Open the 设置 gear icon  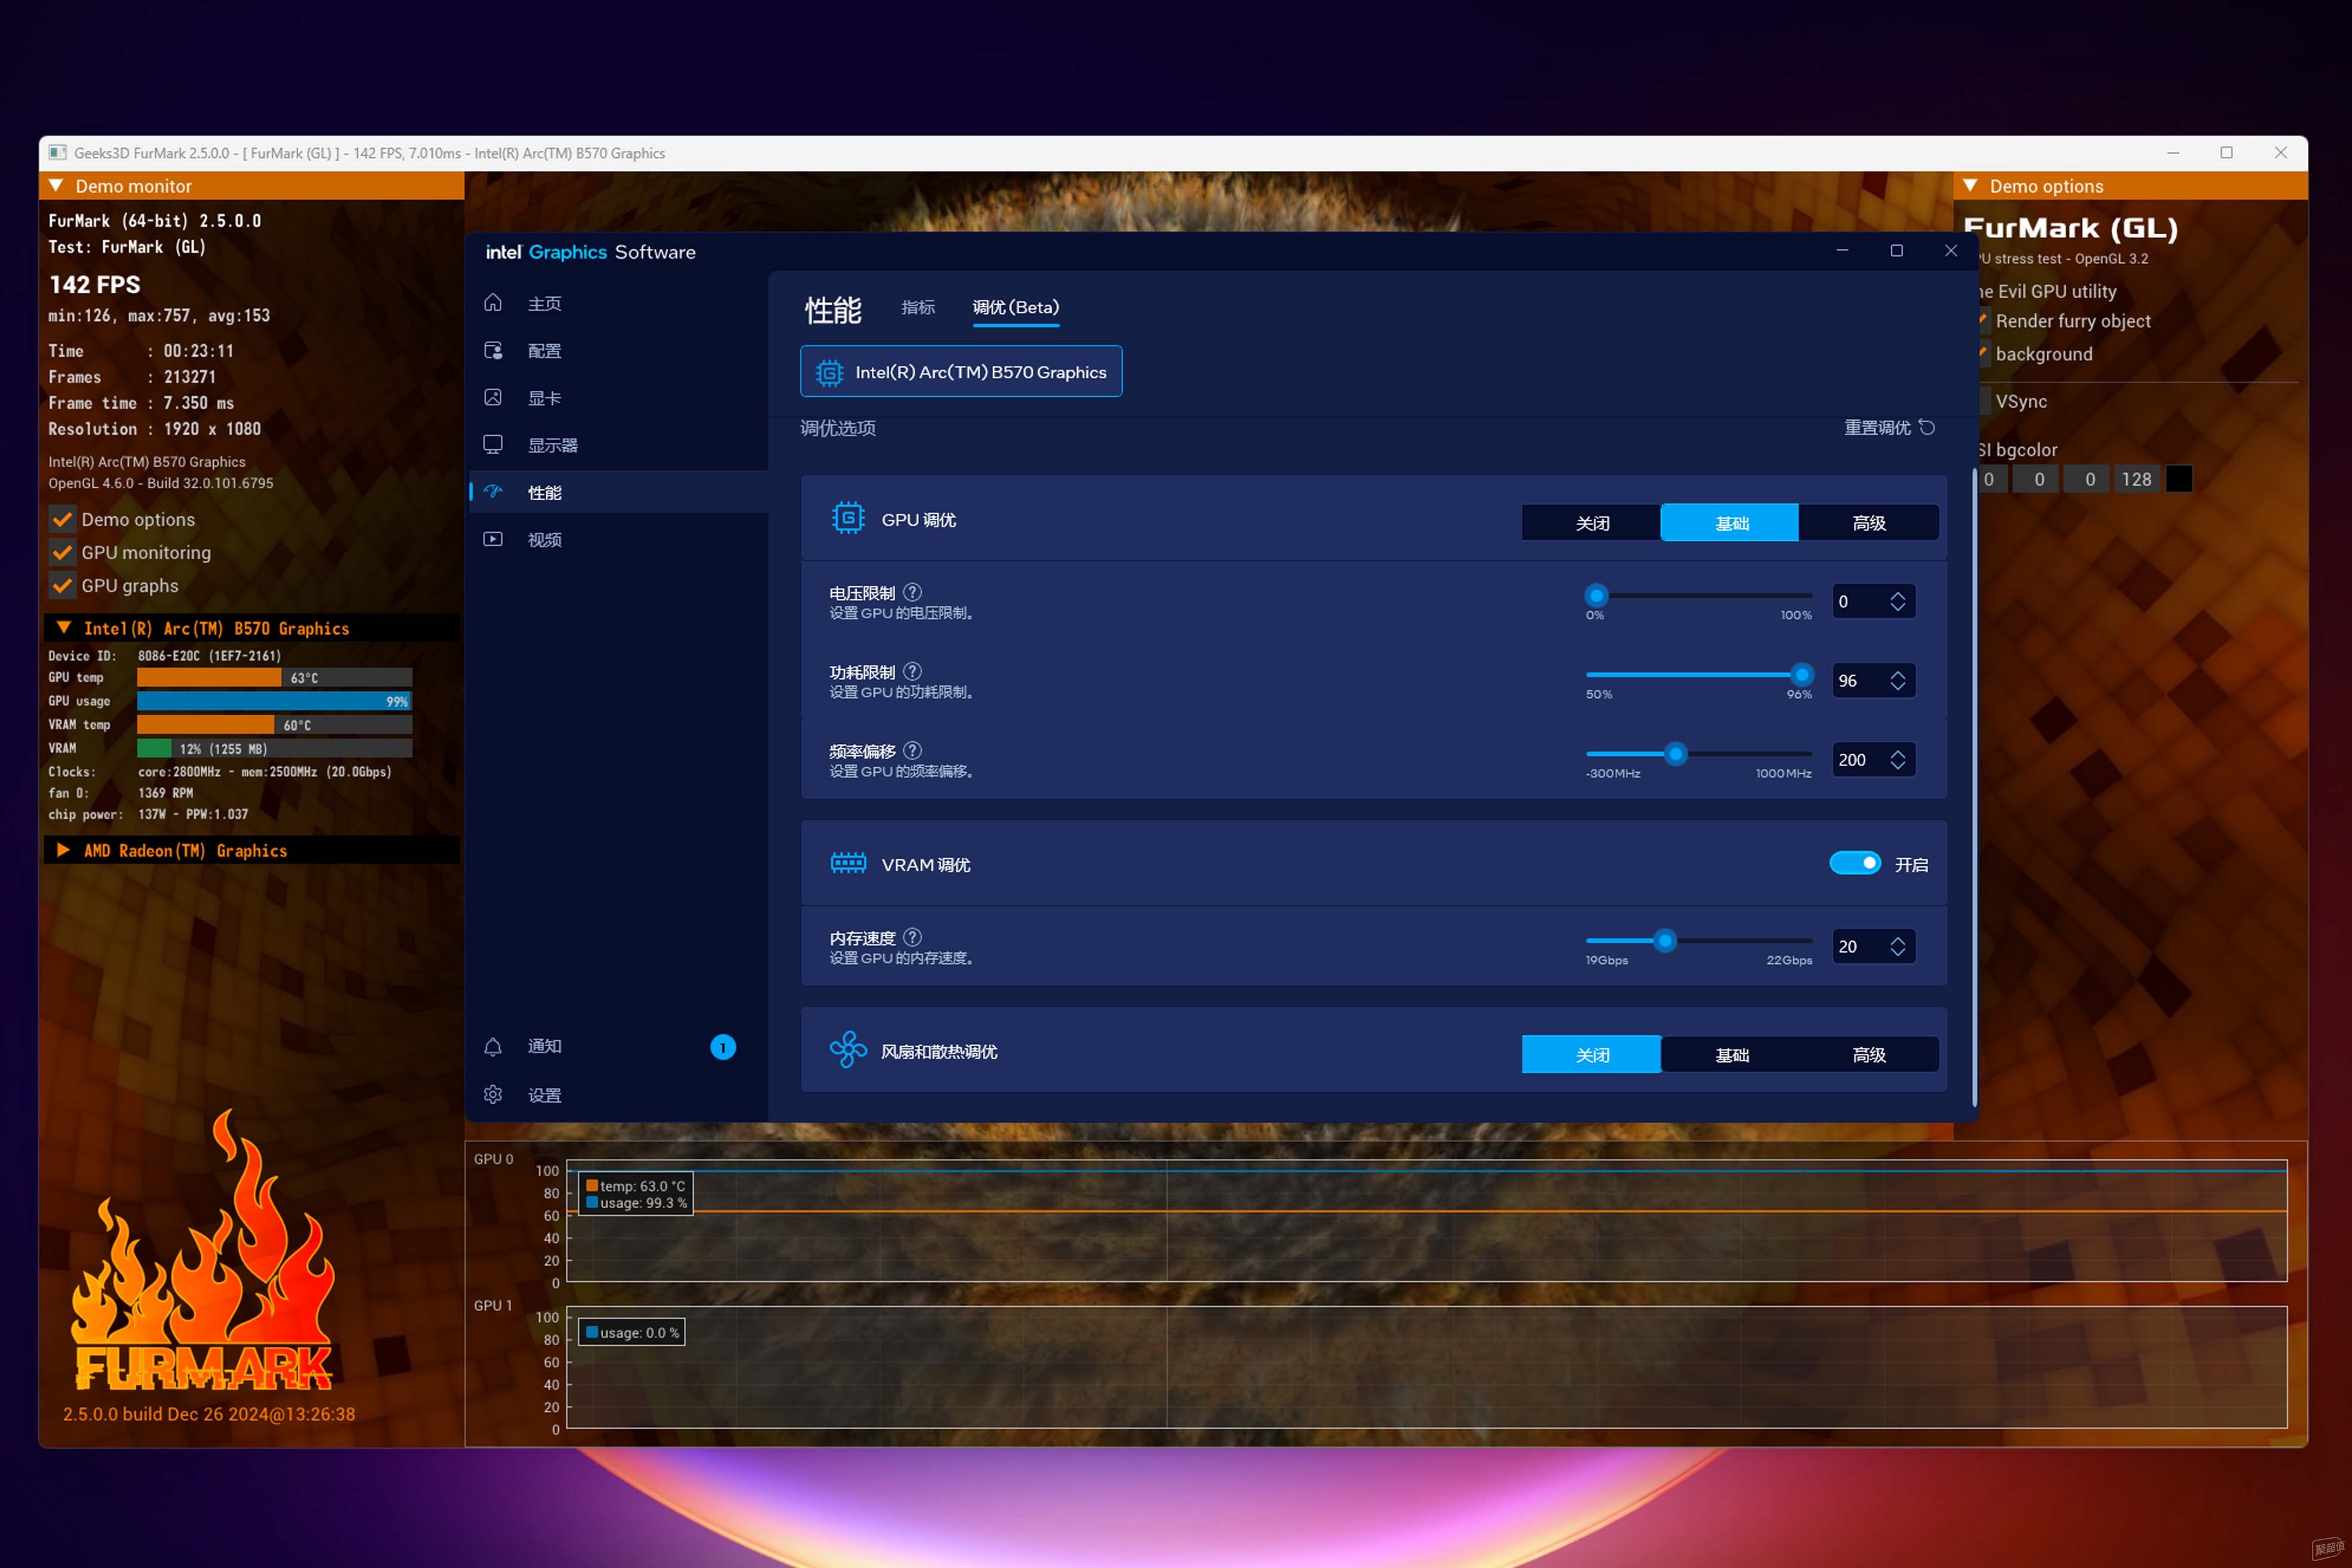pyautogui.click(x=493, y=1095)
